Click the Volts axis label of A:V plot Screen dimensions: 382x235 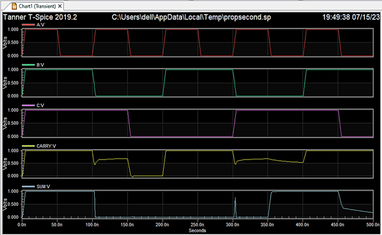(5, 42)
